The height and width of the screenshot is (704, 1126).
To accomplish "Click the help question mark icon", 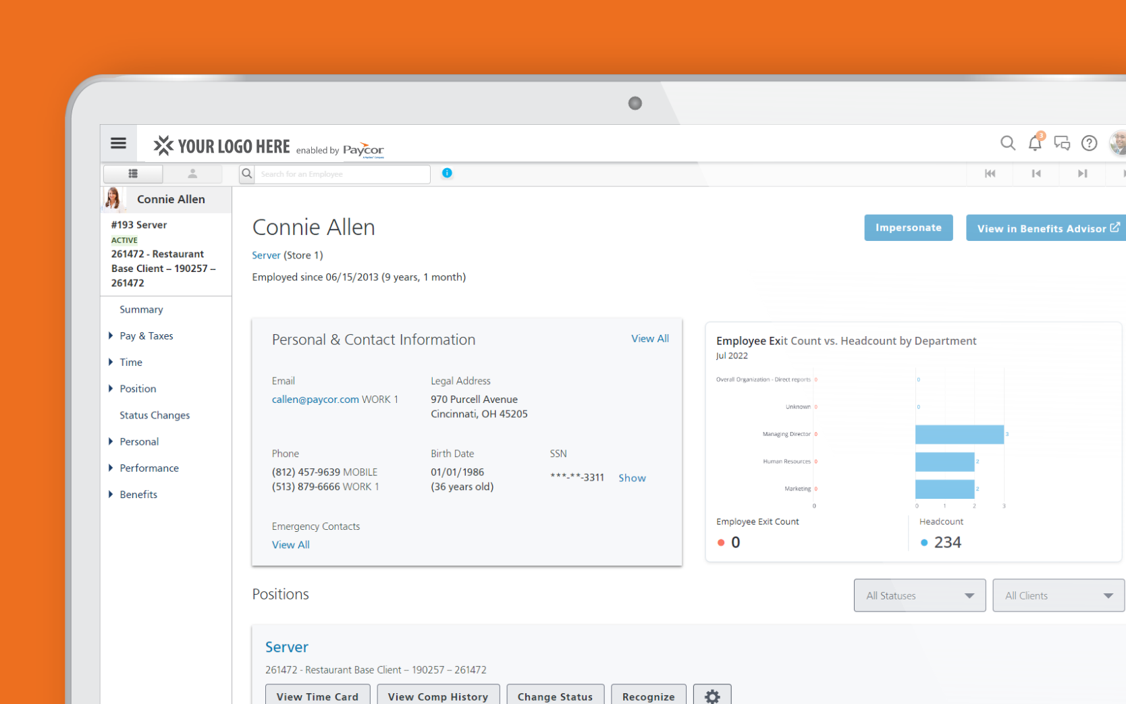I will 1089,143.
